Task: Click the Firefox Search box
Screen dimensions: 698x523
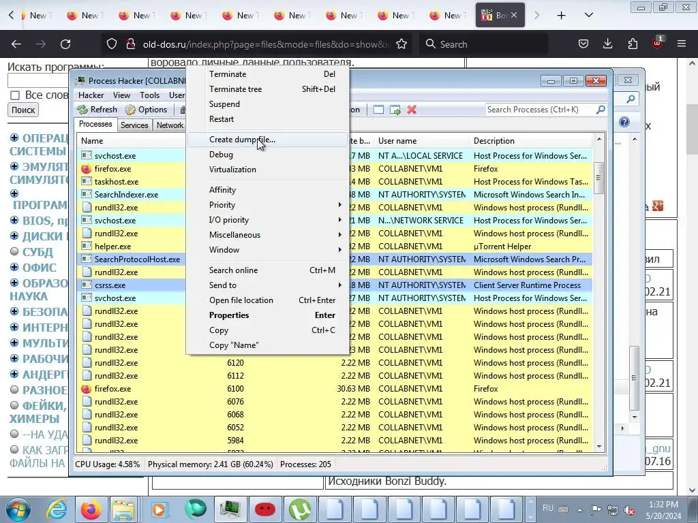Action: 483,44
